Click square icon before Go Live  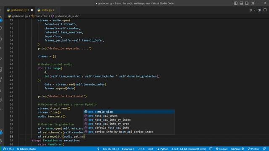point(211,149)
